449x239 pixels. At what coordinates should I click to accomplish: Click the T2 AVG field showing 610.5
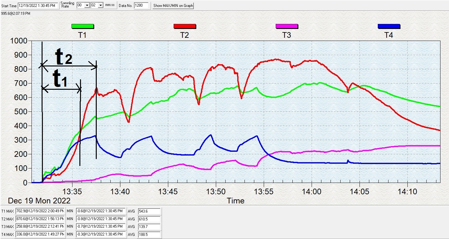click(x=149, y=219)
